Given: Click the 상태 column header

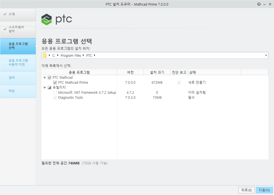Looking at the screenshot, I should [x=214, y=72].
